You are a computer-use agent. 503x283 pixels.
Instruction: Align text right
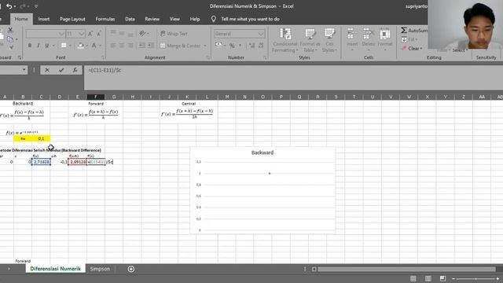pyautogui.click(x=130, y=46)
